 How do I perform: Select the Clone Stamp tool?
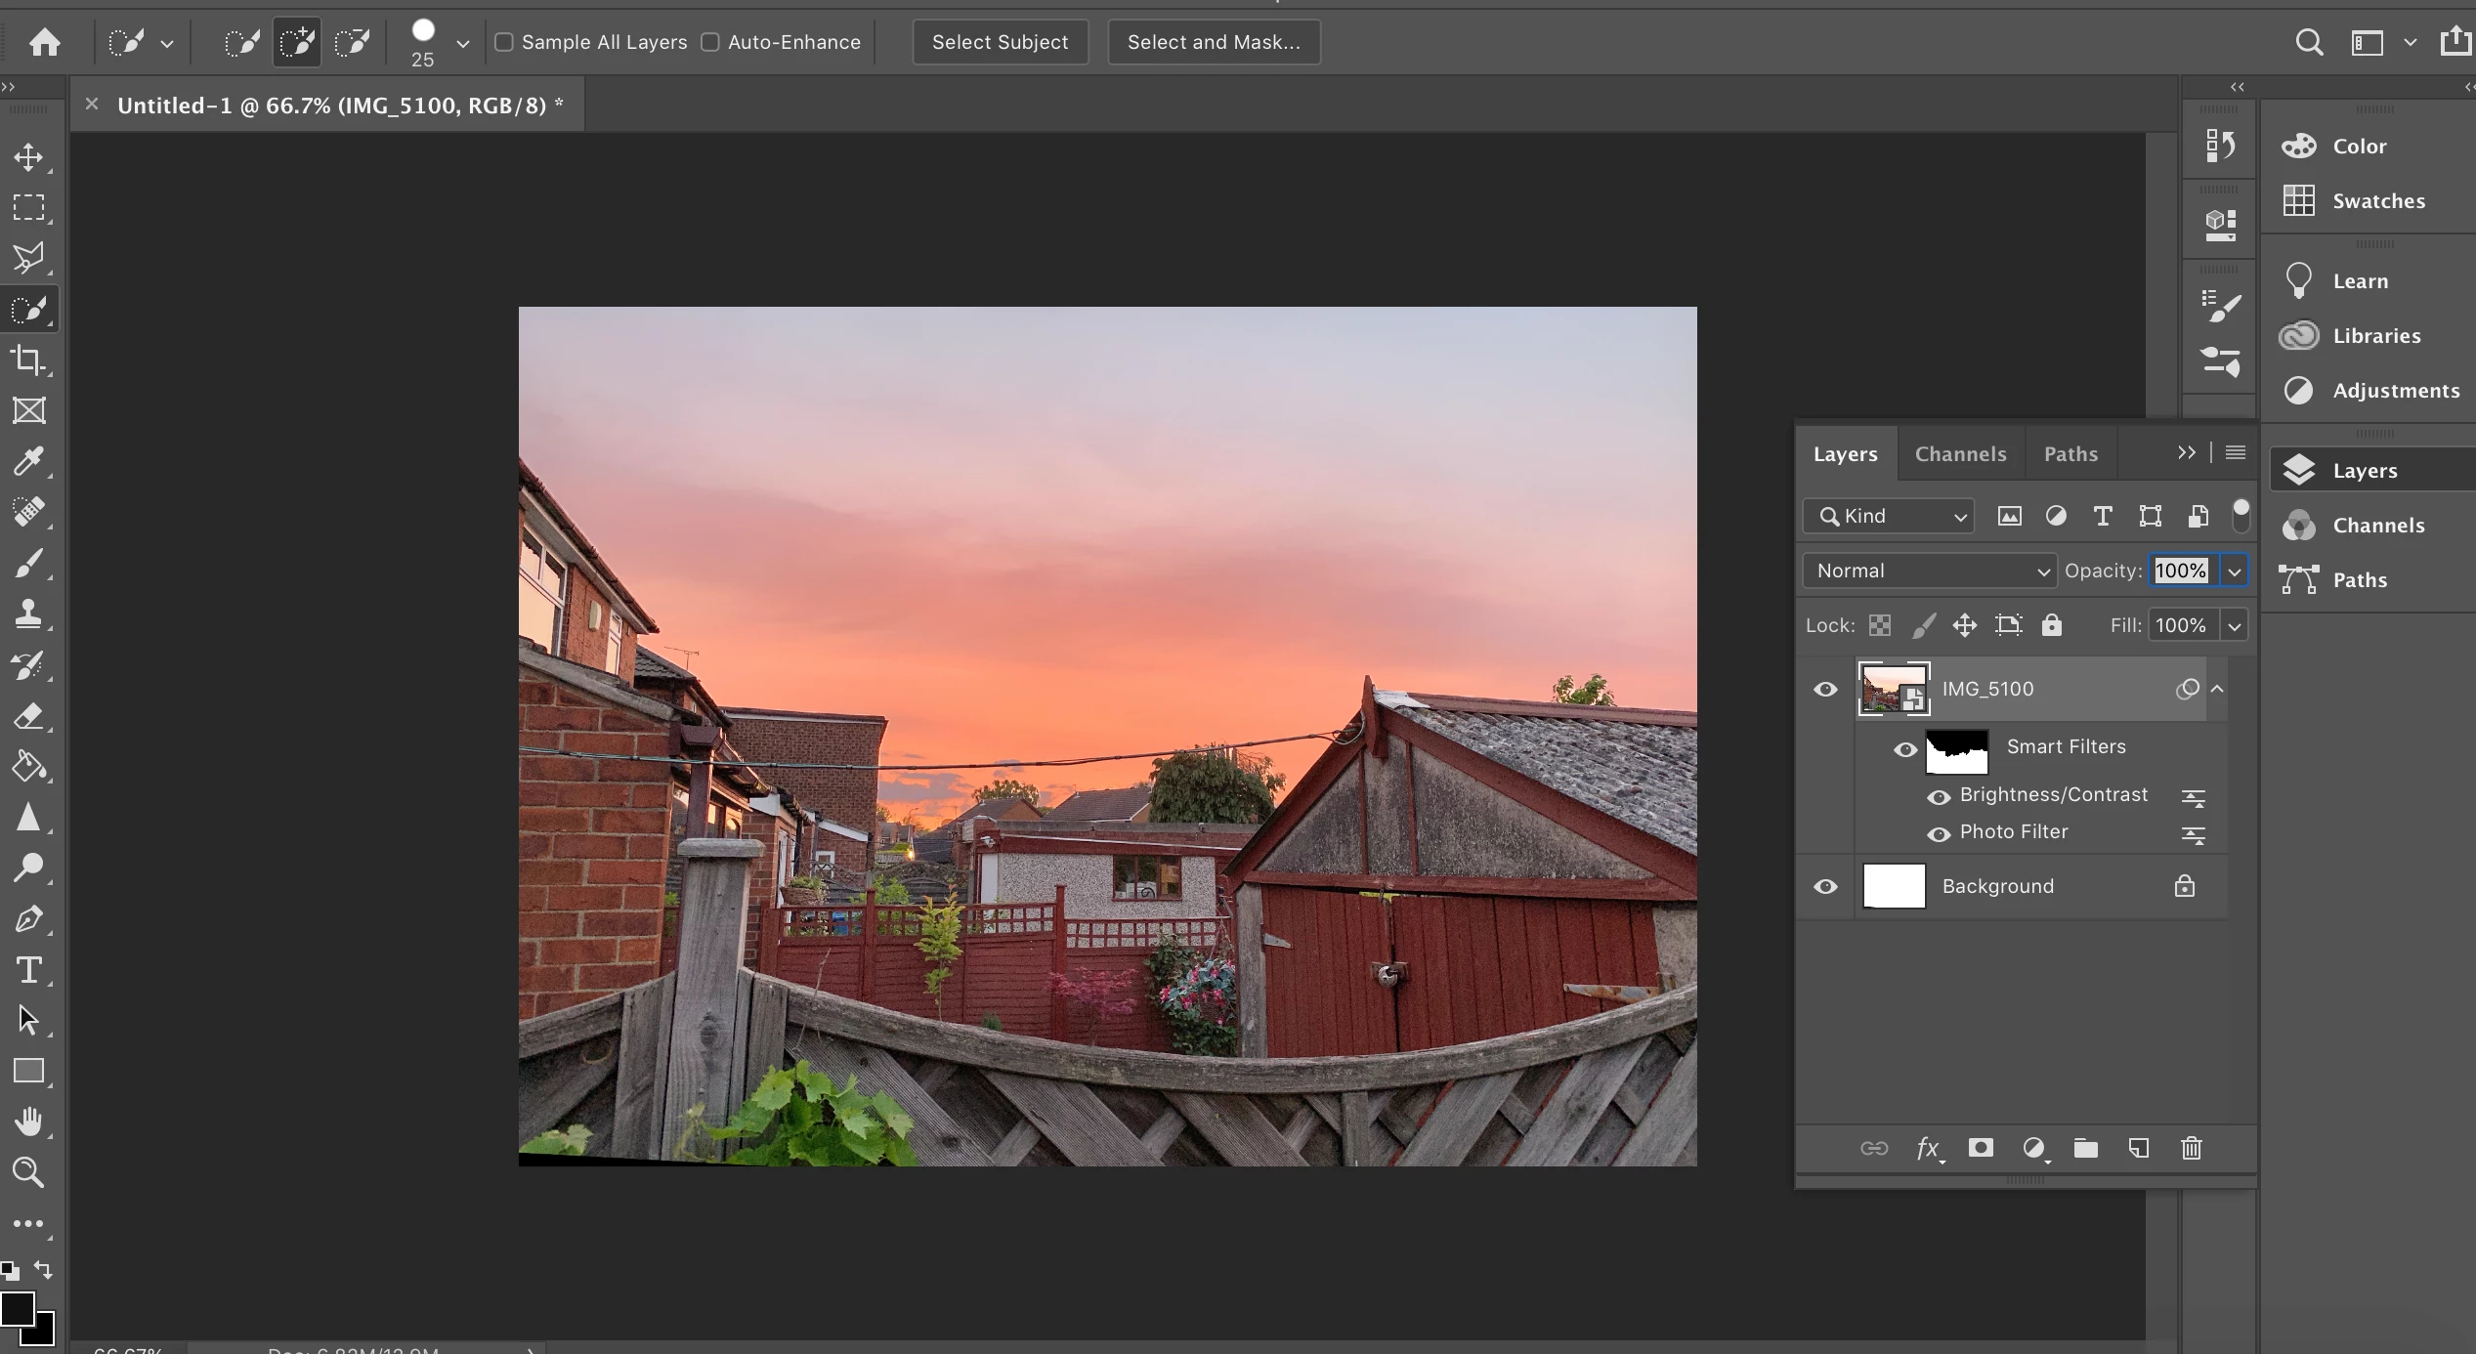coord(28,614)
